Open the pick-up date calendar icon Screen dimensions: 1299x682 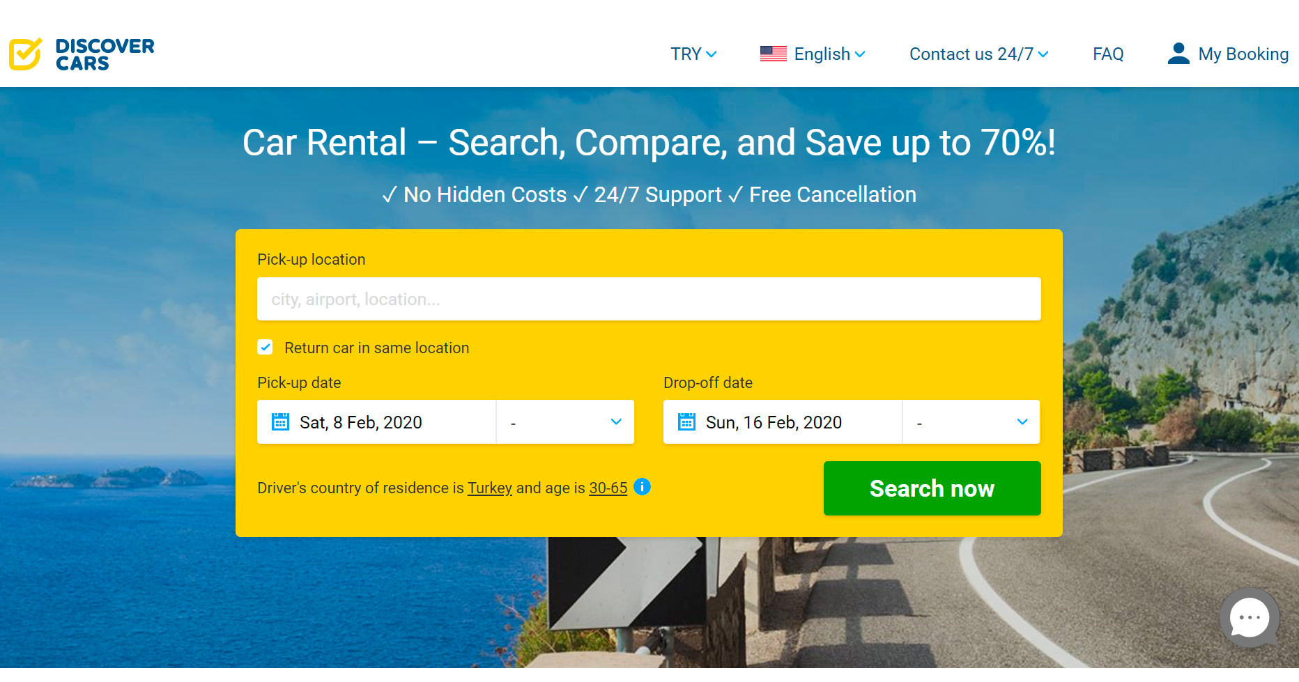tap(280, 422)
